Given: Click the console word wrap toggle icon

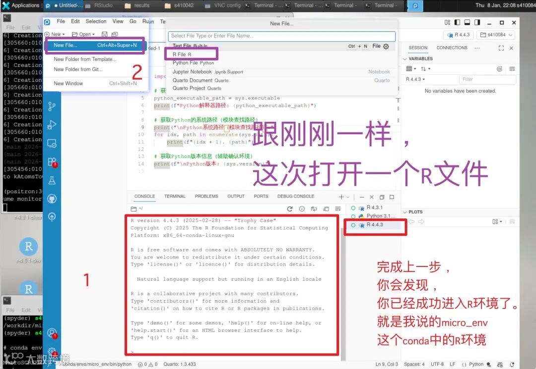Looking at the screenshot, I should coord(314,209).
